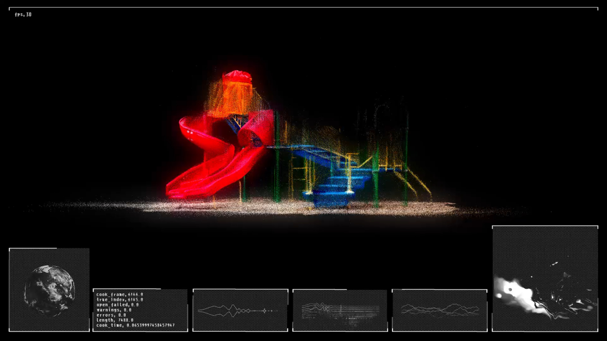Click the fps: 30 readout
This screenshot has width=607, height=341.
23,15
